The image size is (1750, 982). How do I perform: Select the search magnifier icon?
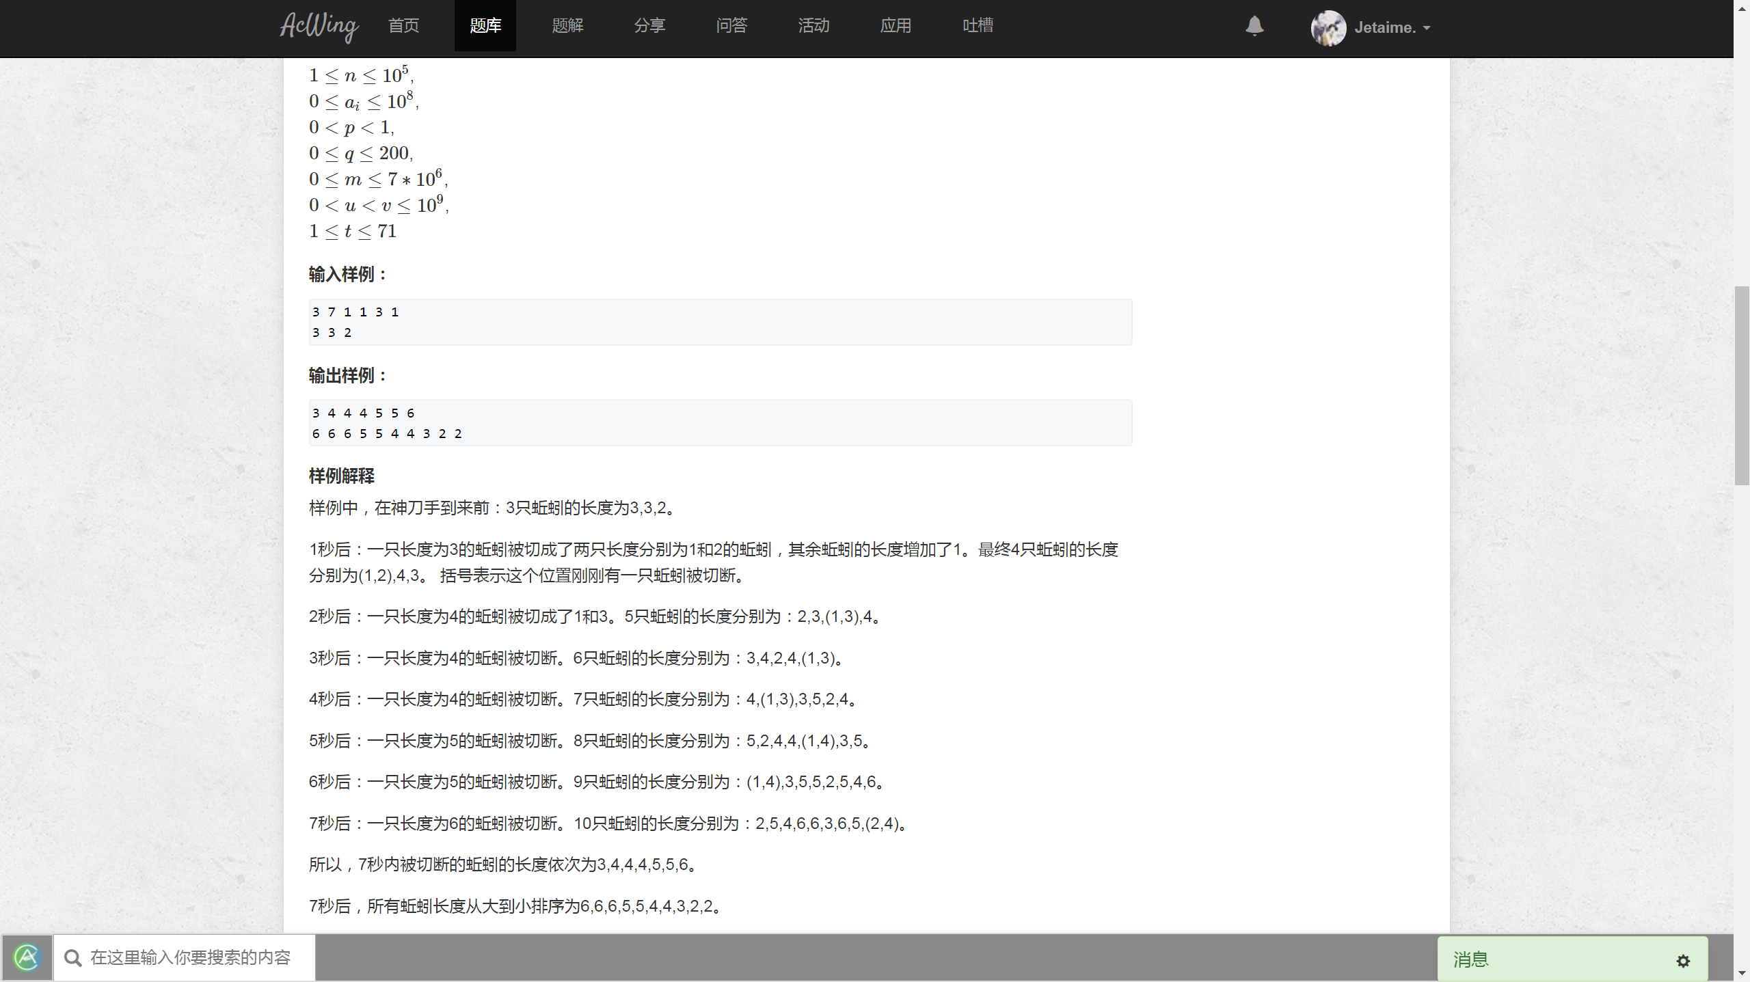coord(72,957)
